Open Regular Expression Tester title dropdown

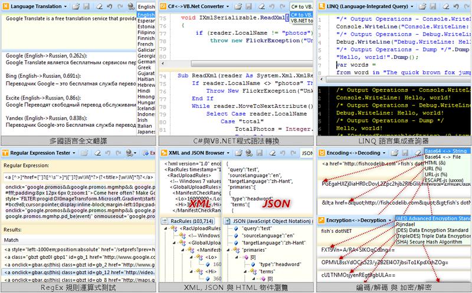click(74, 153)
